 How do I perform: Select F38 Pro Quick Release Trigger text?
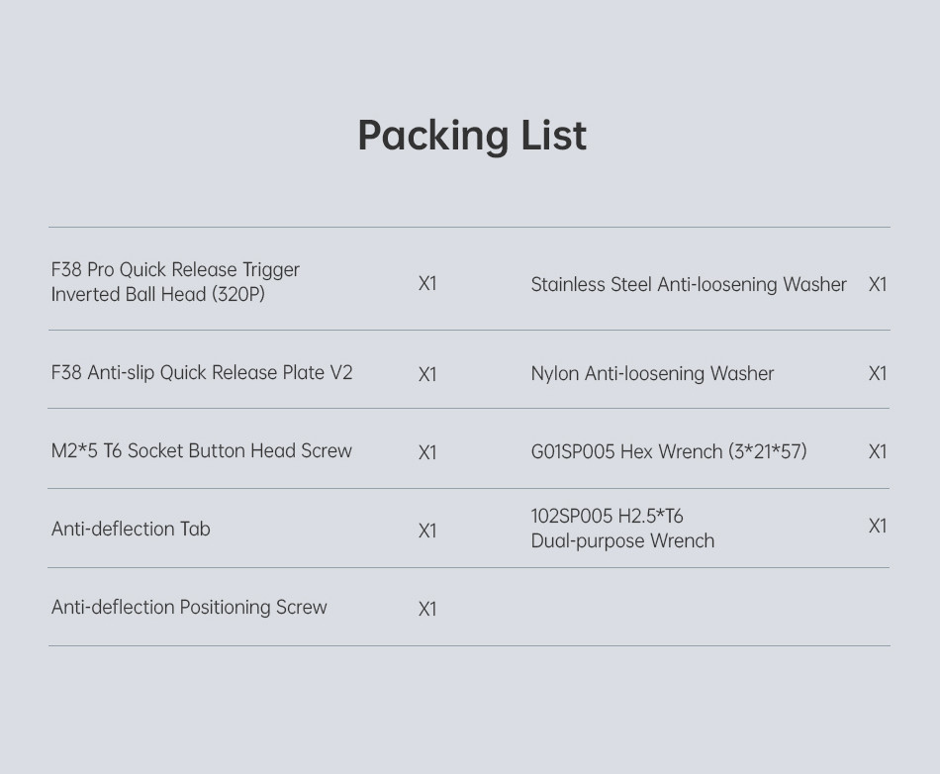tap(175, 270)
